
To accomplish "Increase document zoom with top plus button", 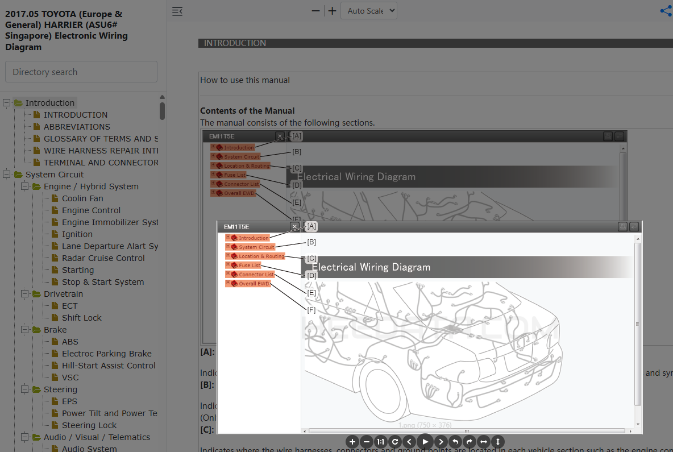I will tap(332, 11).
